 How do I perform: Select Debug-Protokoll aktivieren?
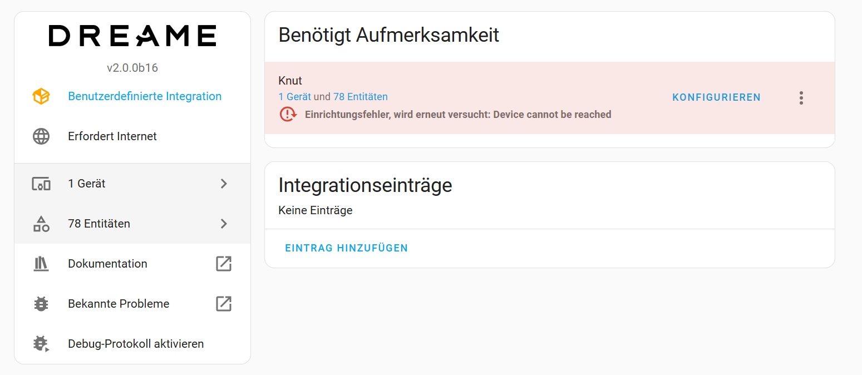coord(132,344)
